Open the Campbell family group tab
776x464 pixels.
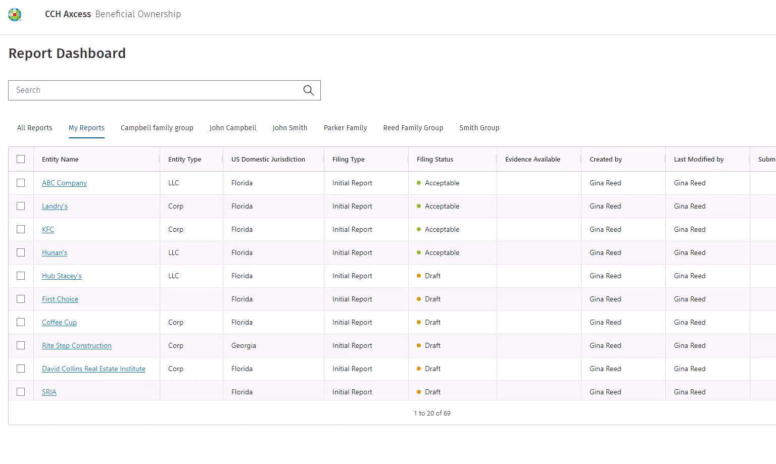157,128
